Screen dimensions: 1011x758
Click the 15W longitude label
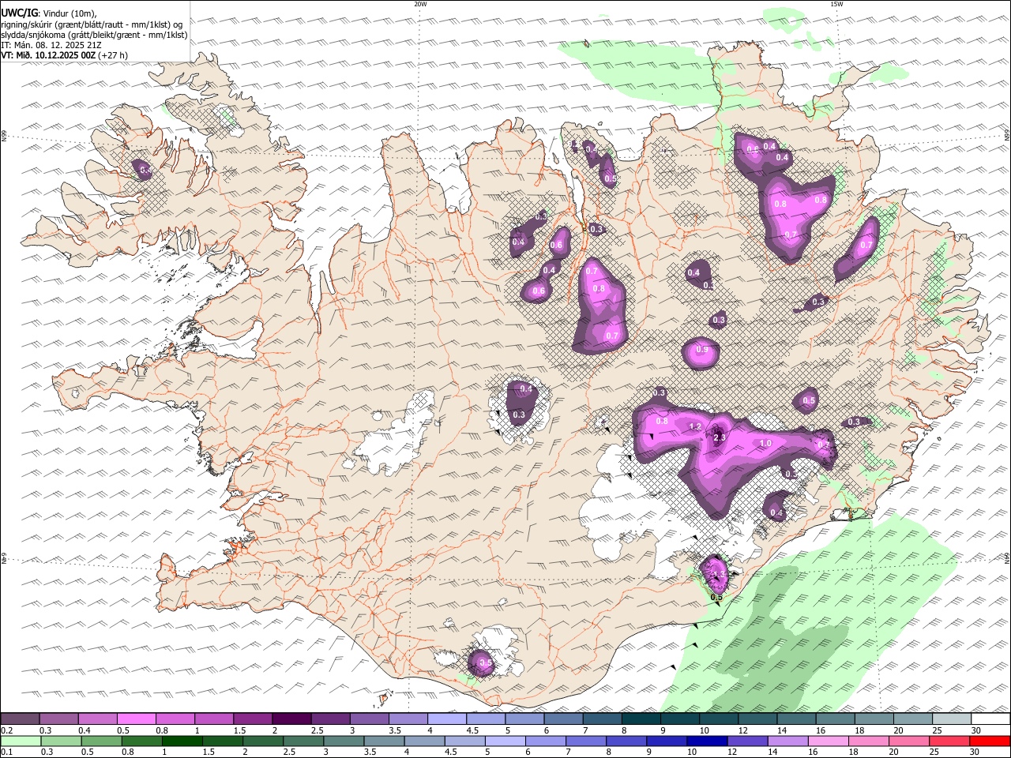(836, 4)
